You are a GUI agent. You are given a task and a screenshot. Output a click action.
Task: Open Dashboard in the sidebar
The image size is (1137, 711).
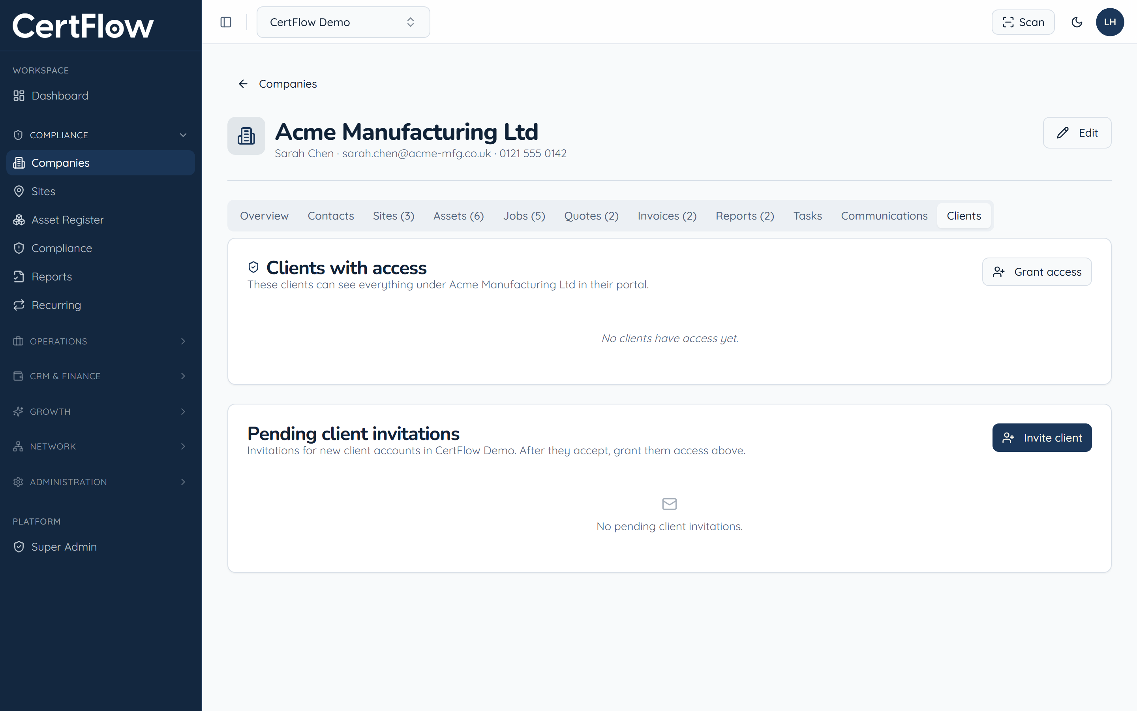[x=101, y=96]
